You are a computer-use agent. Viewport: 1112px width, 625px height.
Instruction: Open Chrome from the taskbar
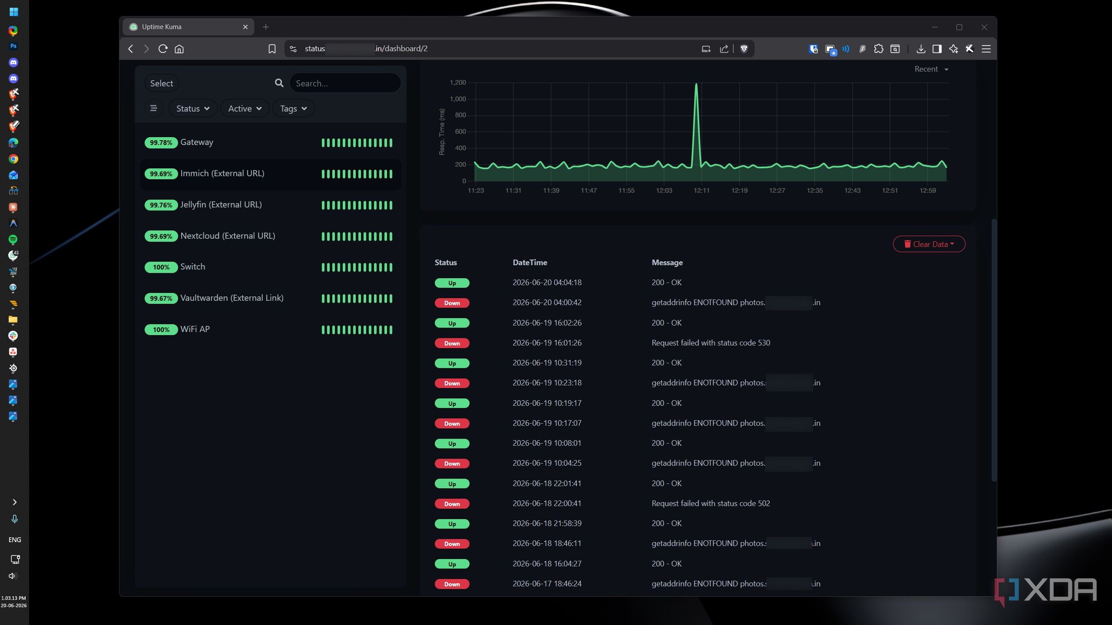point(13,159)
